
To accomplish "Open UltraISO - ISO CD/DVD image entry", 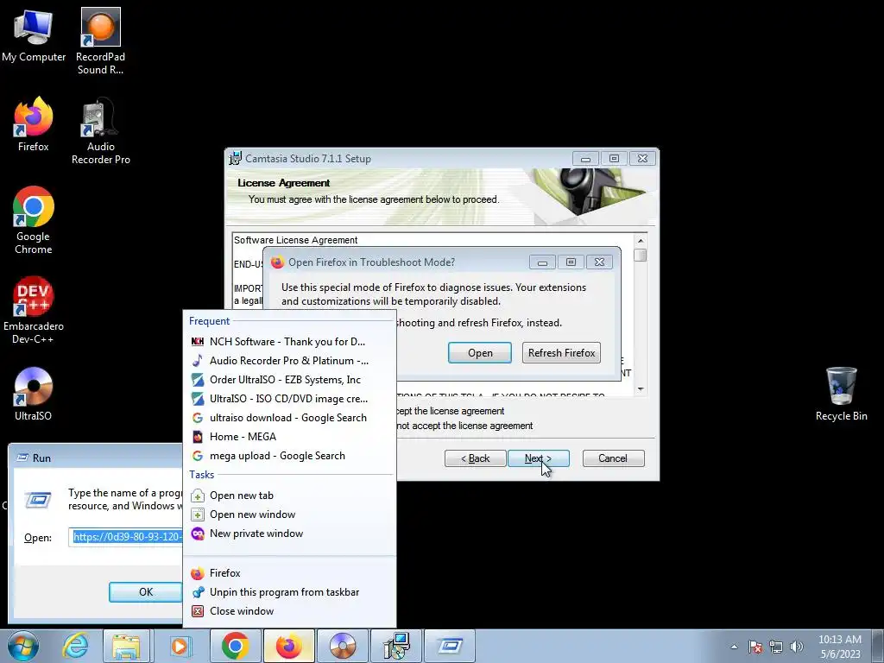I will [288, 399].
